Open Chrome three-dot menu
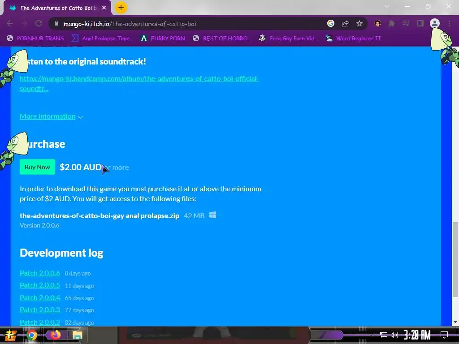This screenshot has height=344, width=459. 449,23
